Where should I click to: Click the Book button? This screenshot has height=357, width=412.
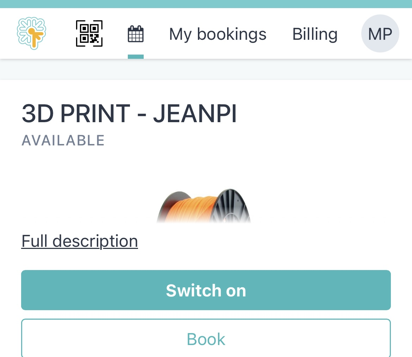click(206, 338)
